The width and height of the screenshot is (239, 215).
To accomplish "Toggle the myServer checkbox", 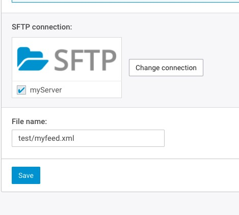I will coord(21,90).
